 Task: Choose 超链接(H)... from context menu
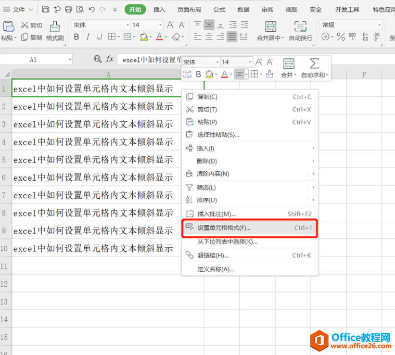click(x=250, y=255)
